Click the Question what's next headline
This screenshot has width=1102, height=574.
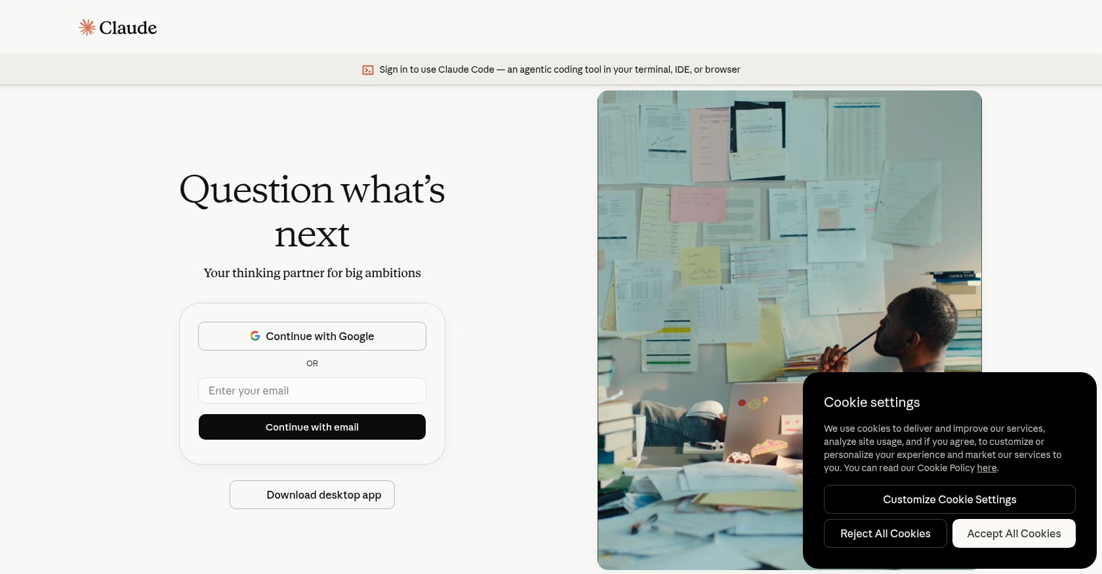312,211
